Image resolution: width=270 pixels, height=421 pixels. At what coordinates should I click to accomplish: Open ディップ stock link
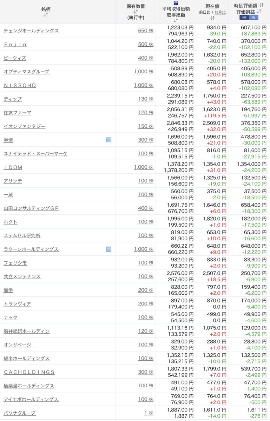click(x=13, y=99)
